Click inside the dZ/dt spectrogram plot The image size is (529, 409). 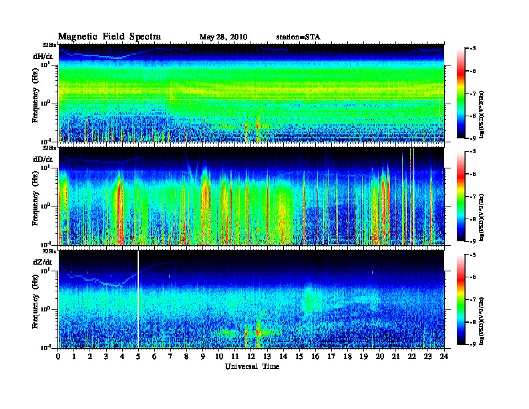(251, 299)
